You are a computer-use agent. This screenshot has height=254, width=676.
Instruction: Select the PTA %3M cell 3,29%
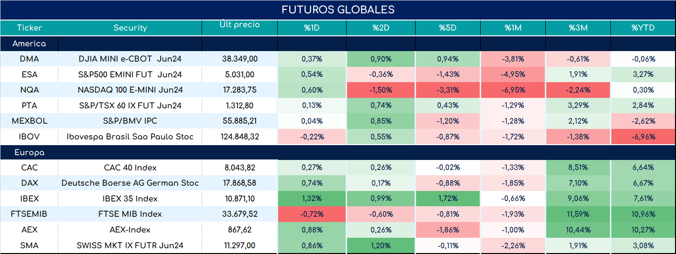tap(578, 106)
